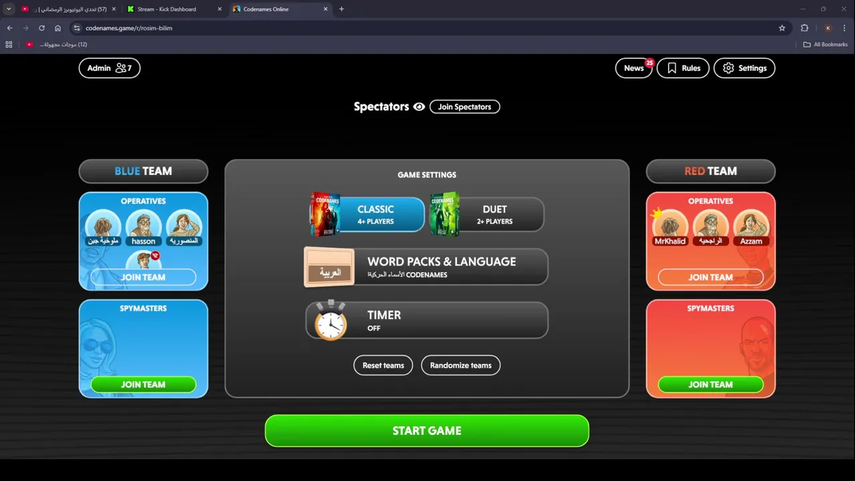
Task: Click the spectators eye icon
Action: coord(419,107)
